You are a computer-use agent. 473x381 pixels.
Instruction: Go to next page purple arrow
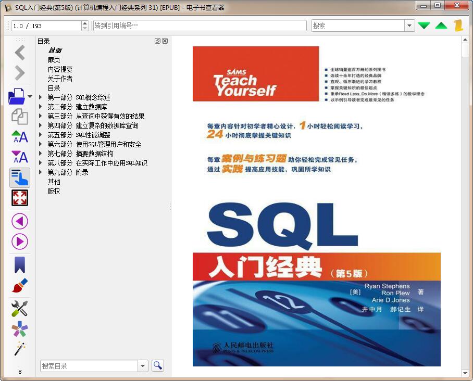(x=20, y=242)
